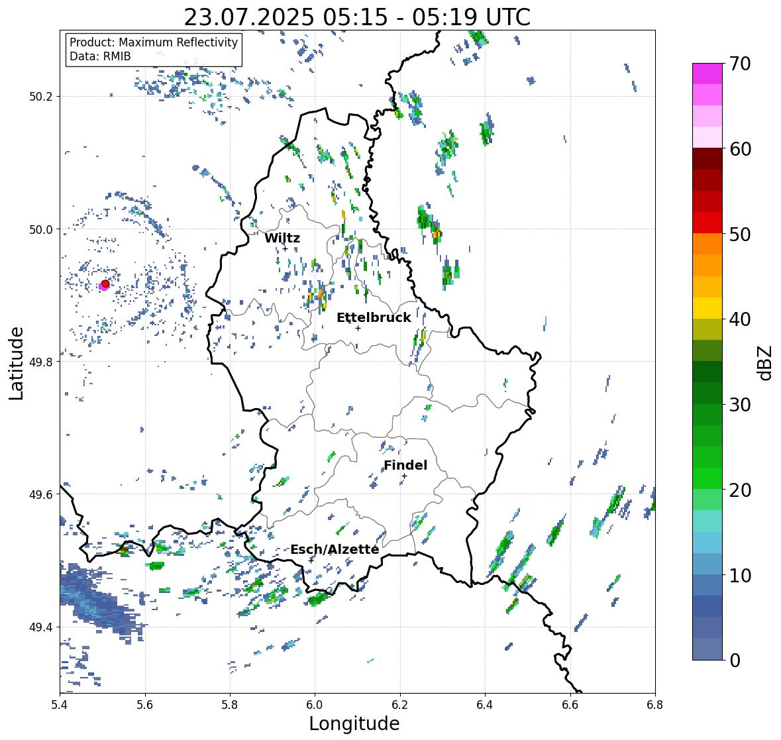Click the longitude tick label 6.8
This screenshot has height=740, width=781.
point(655,704)
